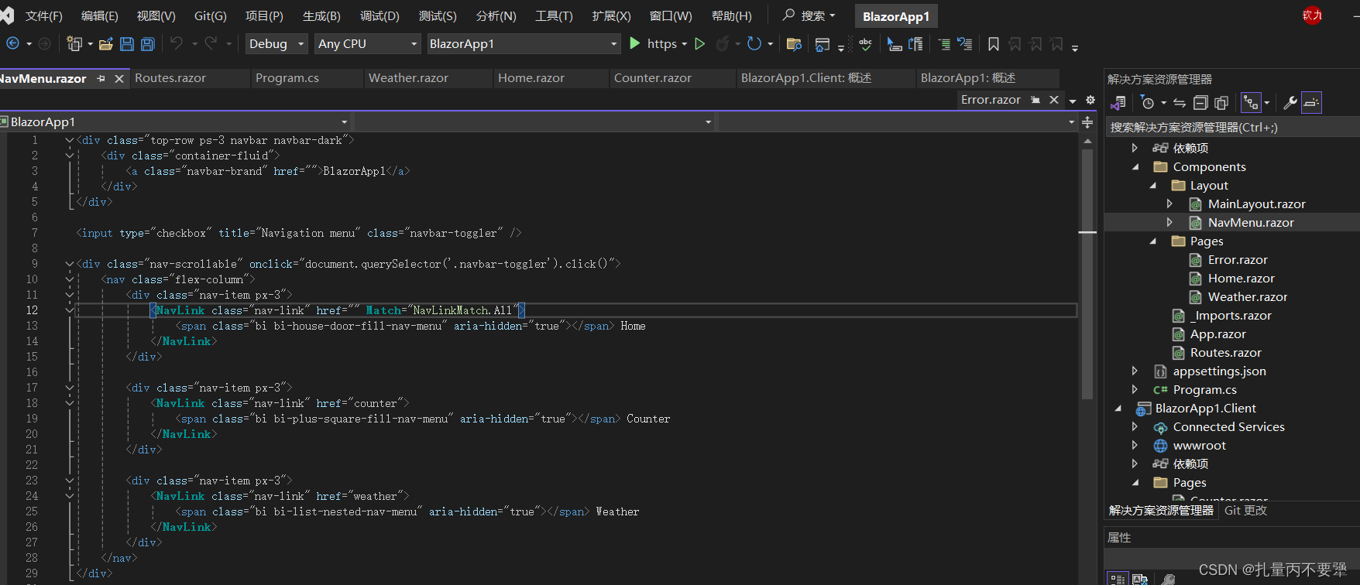Expand the appsettings.json node
Screen dimensions: 1360x585
[1135, 371]
